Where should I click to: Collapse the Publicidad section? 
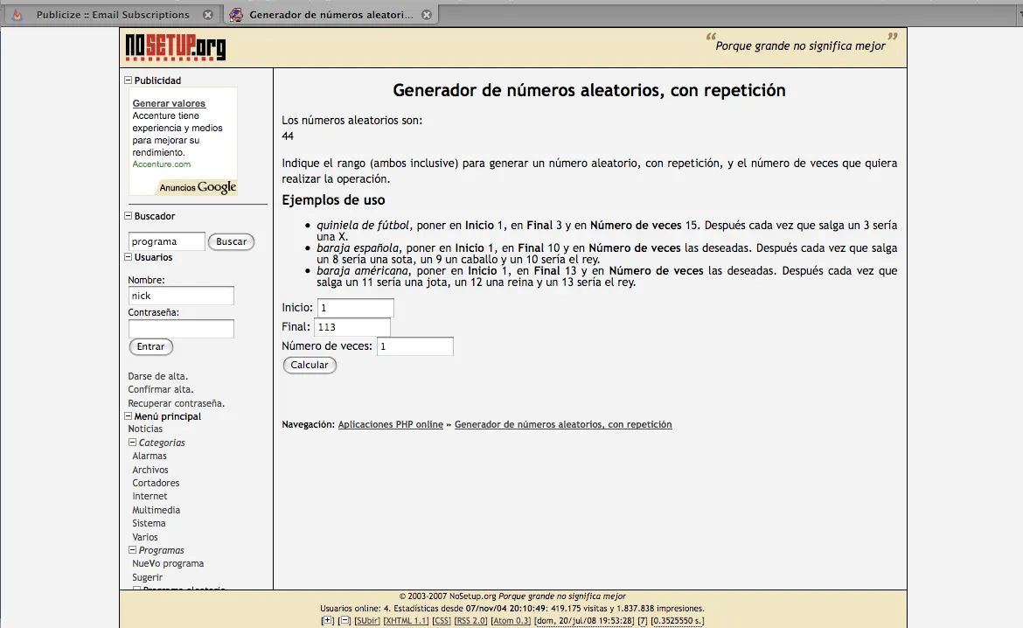tap(129, 80)
